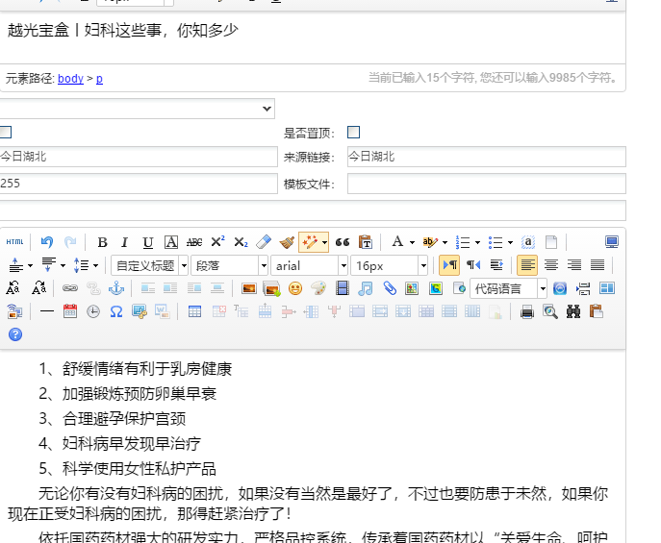The width and height of the screenshot is (661, 543).
Task: Open the 自定义标题 dropdown
Action: 149,265
